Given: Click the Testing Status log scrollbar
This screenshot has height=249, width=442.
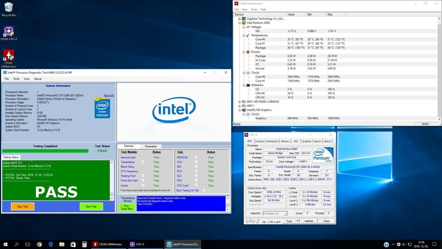Looking at the screenshot, I should 112,180.
